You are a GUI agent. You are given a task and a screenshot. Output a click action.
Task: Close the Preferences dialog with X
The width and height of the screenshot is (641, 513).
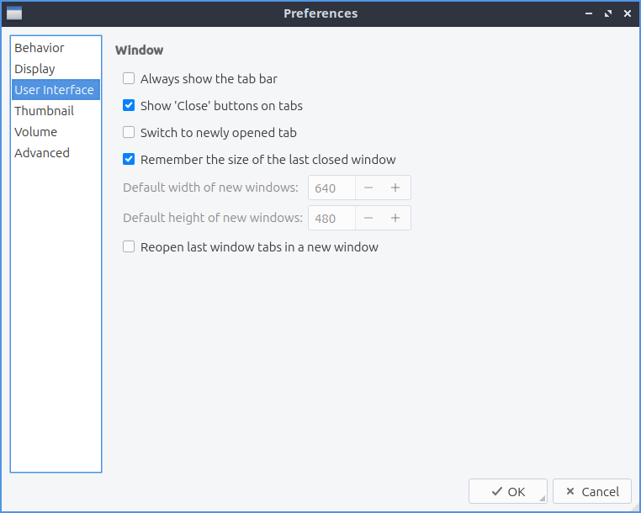(x=626, y=13)
